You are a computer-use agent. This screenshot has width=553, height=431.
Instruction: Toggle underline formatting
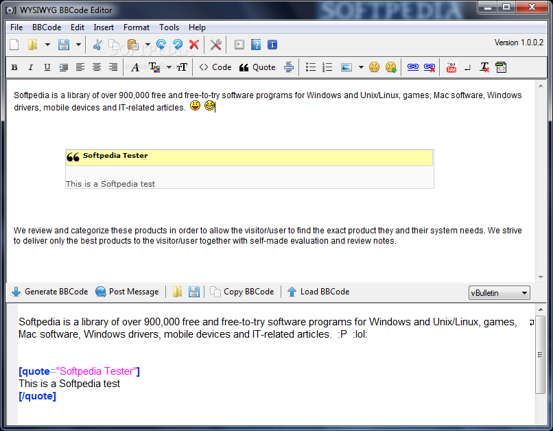tap(47, 67)
